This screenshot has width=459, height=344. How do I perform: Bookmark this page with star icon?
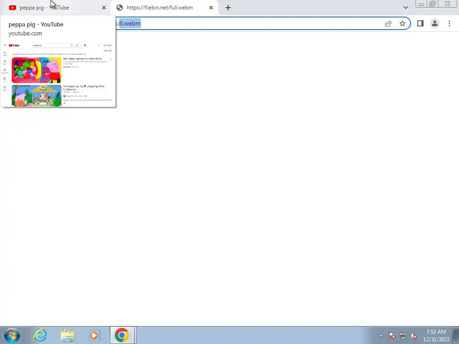pos(403,23)
